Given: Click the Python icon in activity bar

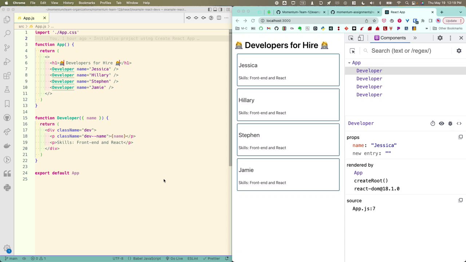Looking at the screenshot, I should pyautogui.click(x=7, y=187).
